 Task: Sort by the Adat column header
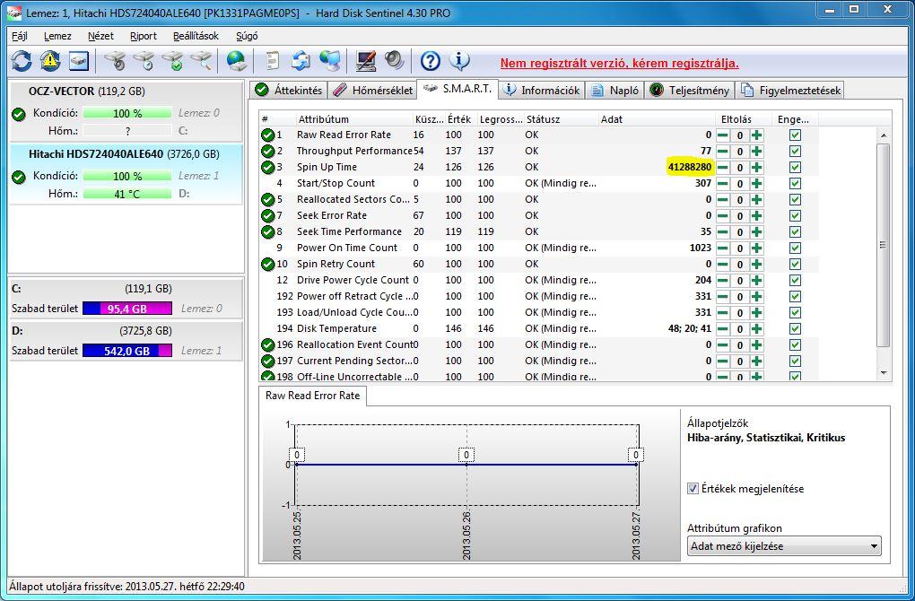[656, 119]
